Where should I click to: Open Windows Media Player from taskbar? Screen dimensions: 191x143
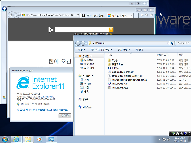(x=39, y=139)
